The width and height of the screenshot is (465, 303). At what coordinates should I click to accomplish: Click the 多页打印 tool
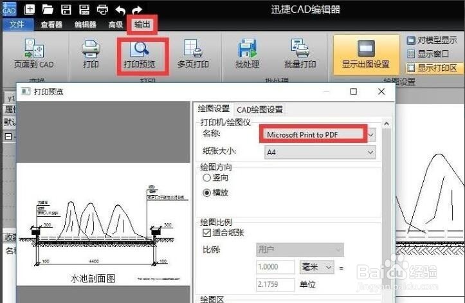pyautogui.click(x=193, y=53)
